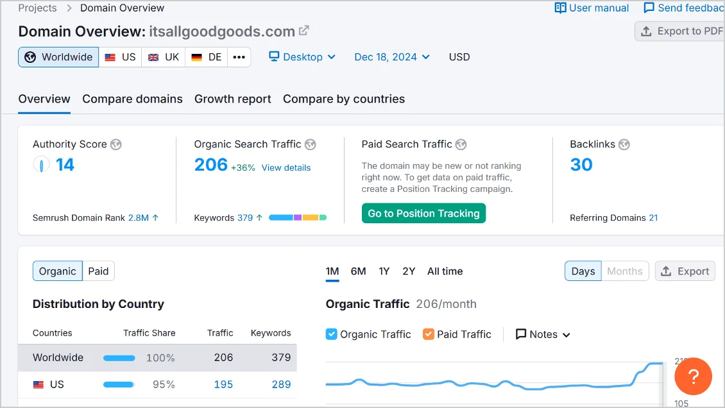Click the Organic Search Traffic info icon
The width and height of the screenshot is (725, 408).
[311, 144]
